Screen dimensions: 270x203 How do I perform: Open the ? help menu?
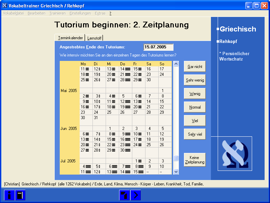[110, 13]
